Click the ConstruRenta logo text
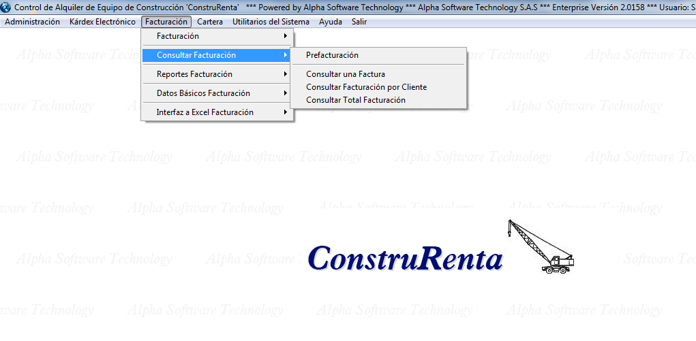 coord(405,259)
